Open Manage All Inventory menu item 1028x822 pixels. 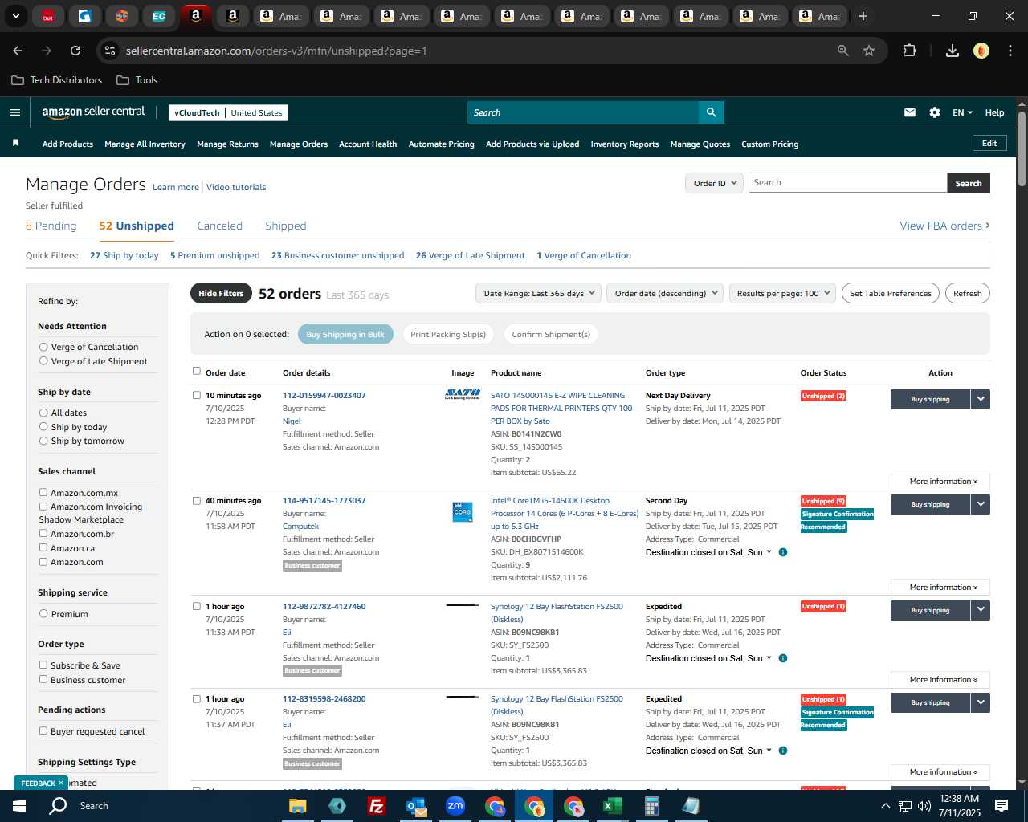pyautogui.click(x=145, y=144)
